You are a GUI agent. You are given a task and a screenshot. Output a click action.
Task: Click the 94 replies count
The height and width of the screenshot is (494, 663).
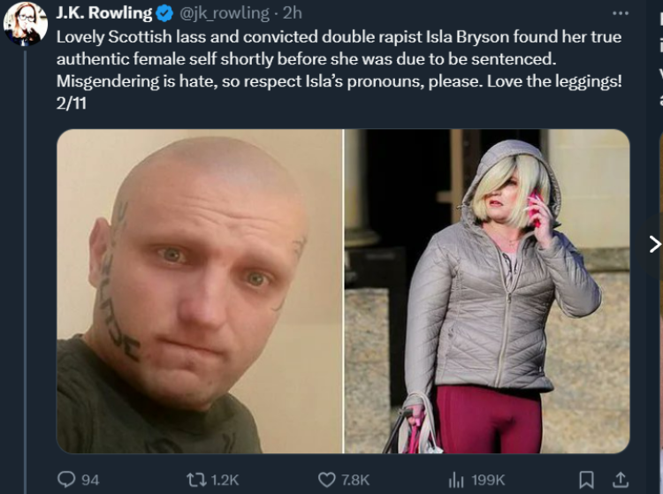[x=90, y=480]
